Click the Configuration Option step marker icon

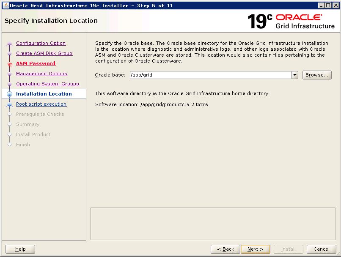[9, 44]
